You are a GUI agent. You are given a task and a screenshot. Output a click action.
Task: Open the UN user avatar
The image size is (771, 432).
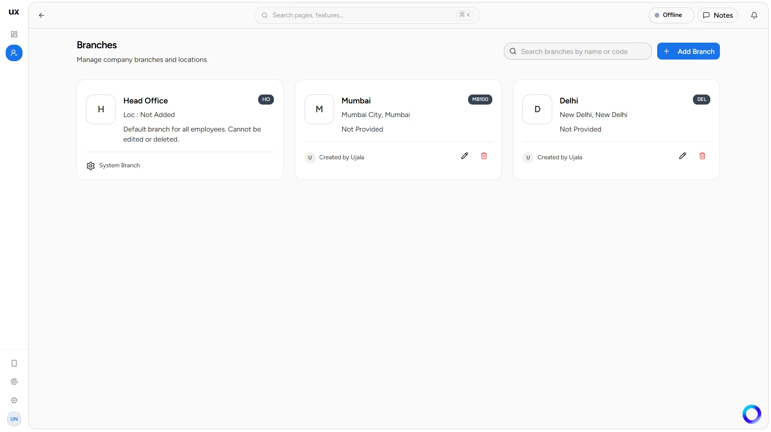14,419
